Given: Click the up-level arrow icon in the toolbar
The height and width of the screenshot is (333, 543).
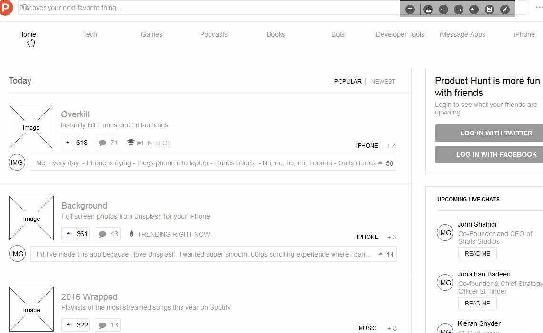Looking at the screenshot, I should click(474, 10).
